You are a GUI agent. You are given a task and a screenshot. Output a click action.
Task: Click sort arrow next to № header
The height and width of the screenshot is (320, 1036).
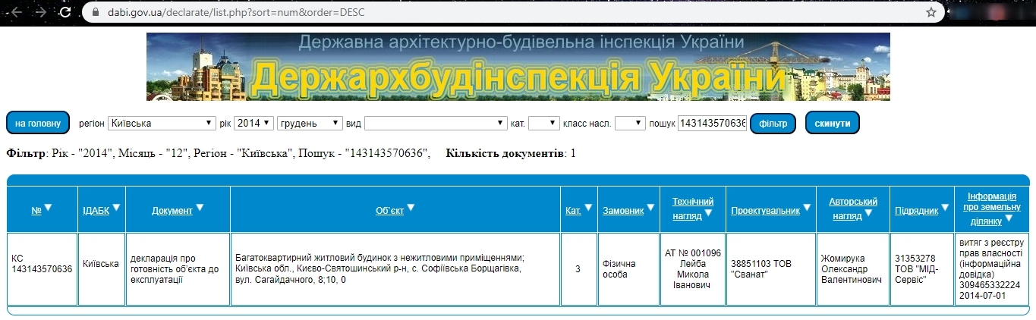coord(48,208)
